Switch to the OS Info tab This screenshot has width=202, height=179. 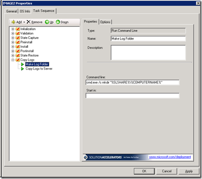25,11
